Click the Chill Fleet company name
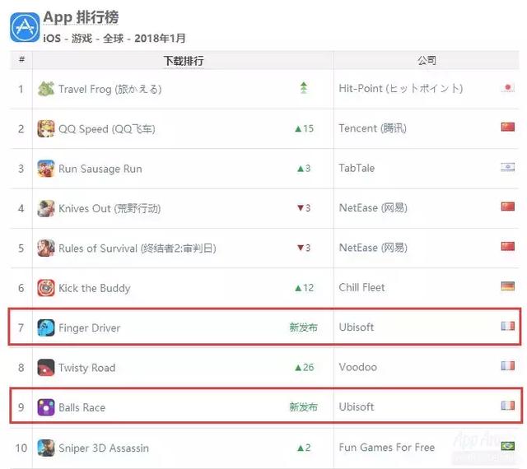 pos(361,288)
